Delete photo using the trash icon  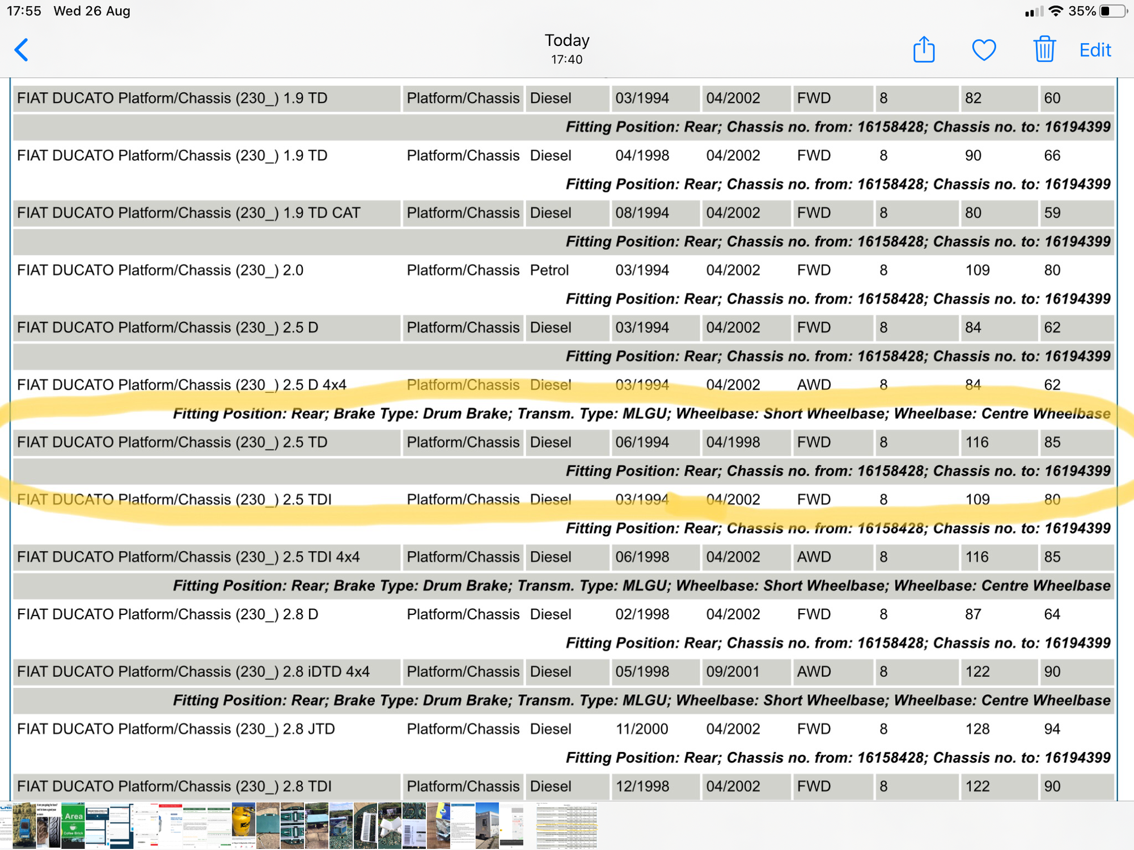point(1044,49)
